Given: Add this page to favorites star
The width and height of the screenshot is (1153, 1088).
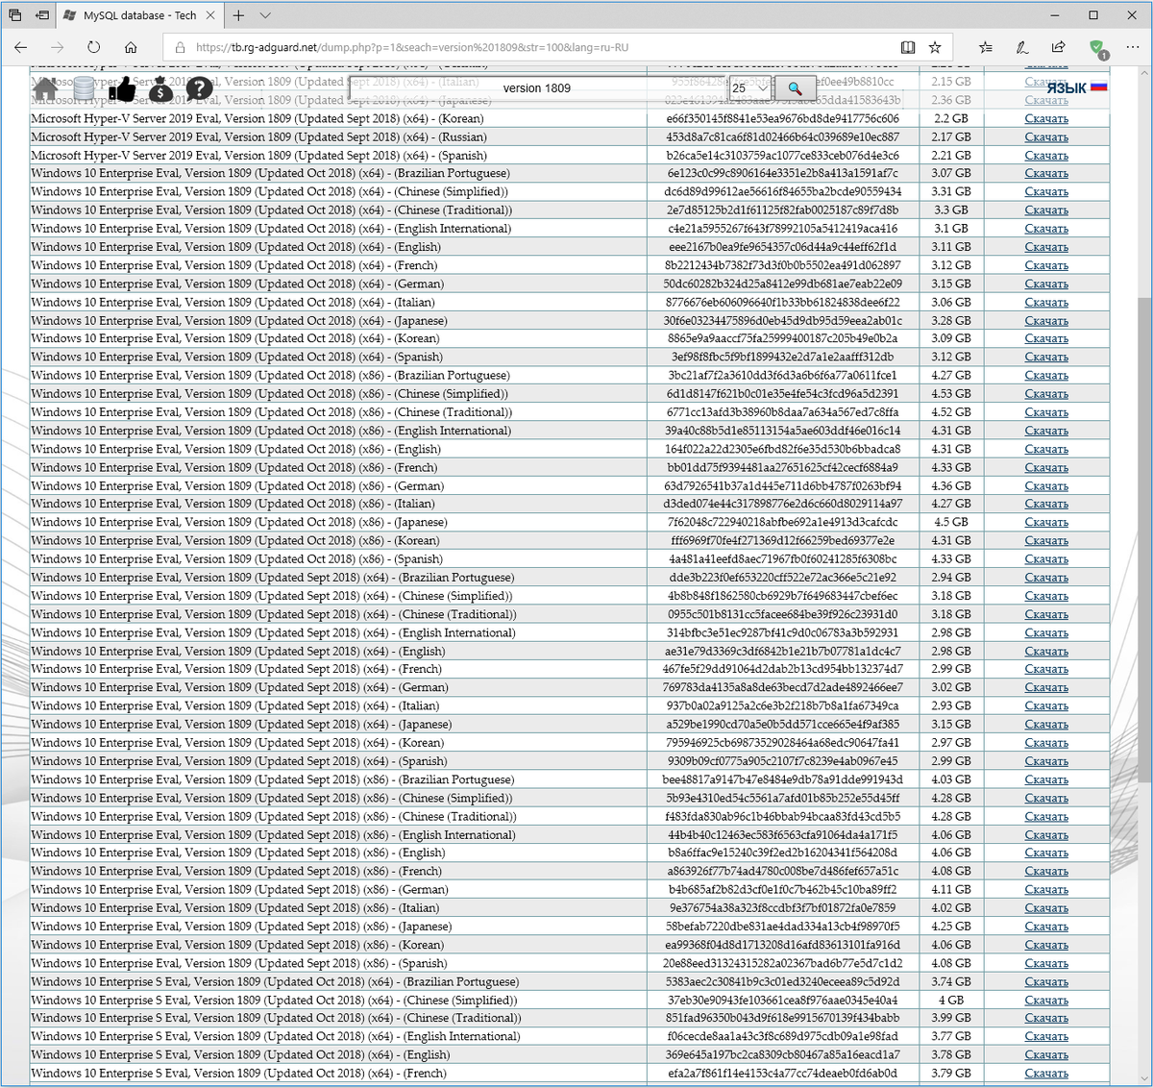Looking at the screenshot, I should [x=935, y=47].
